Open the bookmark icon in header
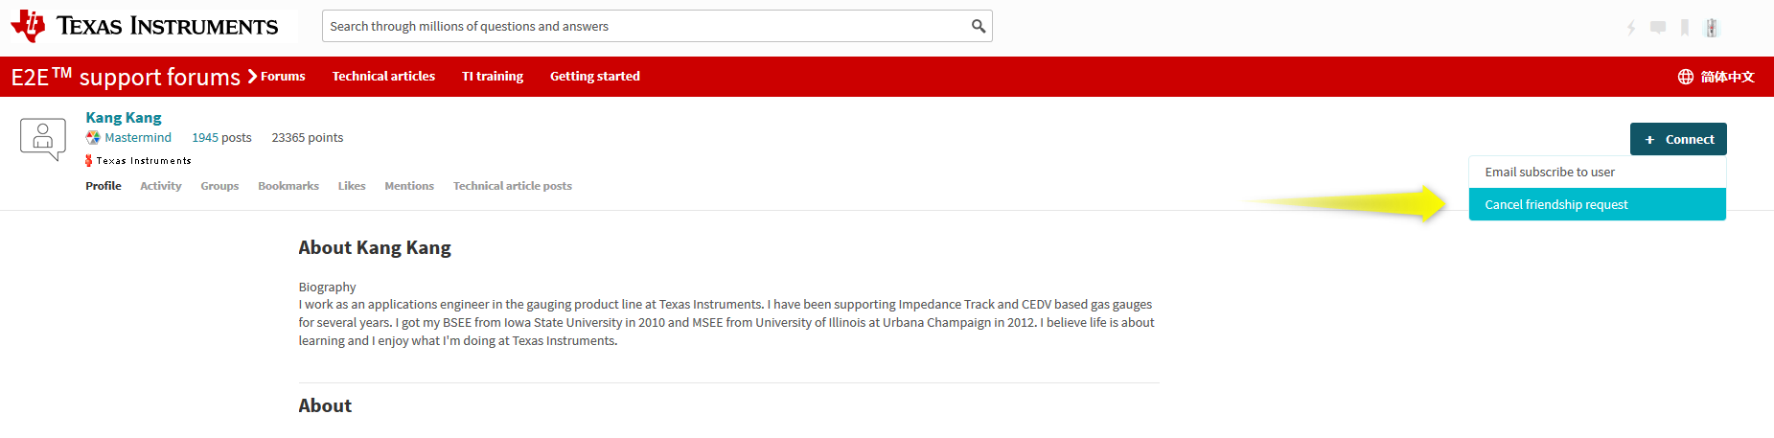Screen dimensions: 1774x438 (x=1685, y=28)
